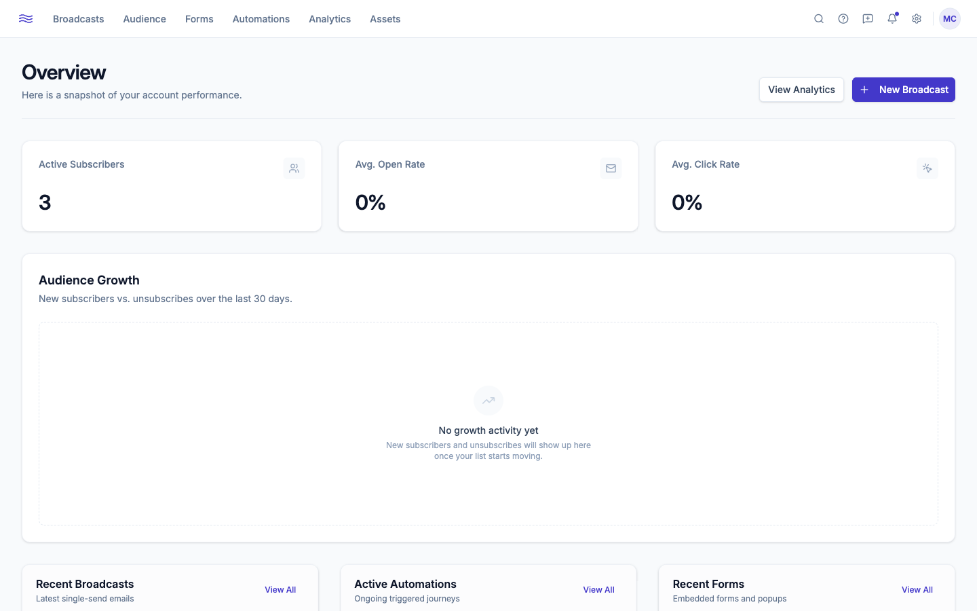Click the Audience Growth title
This screenshot has height=611, width=977.
click(x=89, y=280)
